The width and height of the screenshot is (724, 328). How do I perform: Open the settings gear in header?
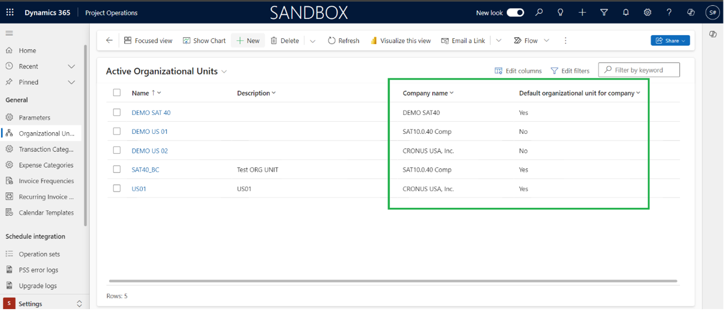[647, 13]
